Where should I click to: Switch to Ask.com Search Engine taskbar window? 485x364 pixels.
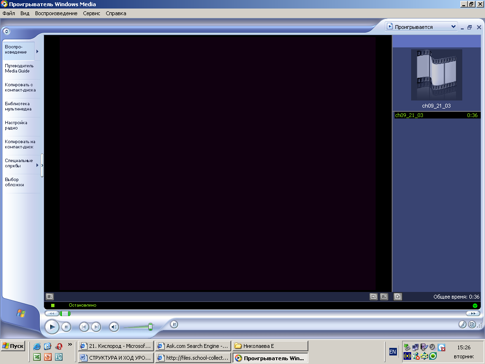pos(193,346)
